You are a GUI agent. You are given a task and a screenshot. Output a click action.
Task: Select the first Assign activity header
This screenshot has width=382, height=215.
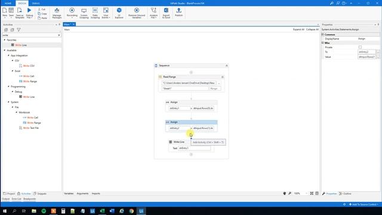coord(191,102)
